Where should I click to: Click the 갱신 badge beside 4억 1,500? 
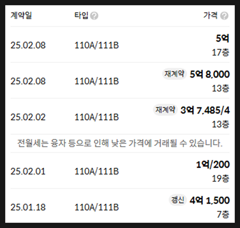(178, 200)
